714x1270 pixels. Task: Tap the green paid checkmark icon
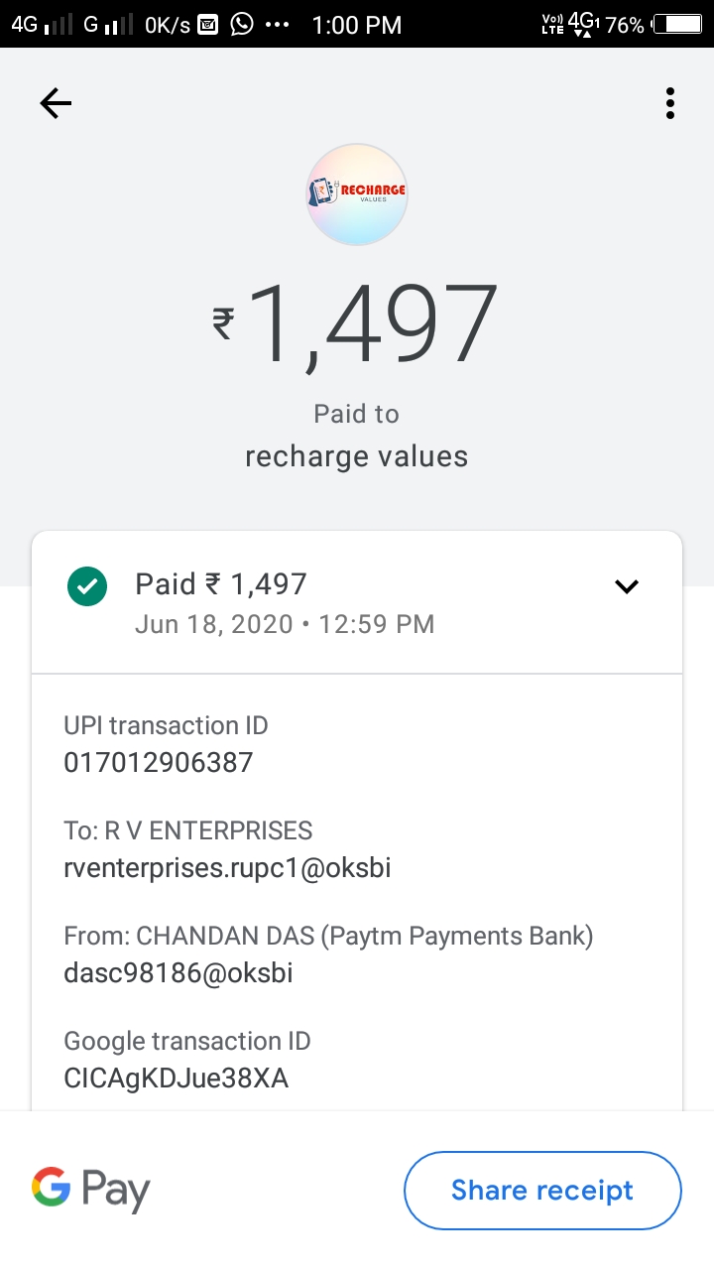tap(87, 585)
